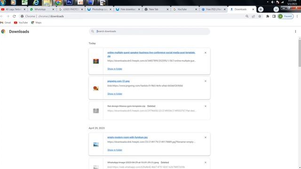
Task: Open the Chrome three-dot menu
Action: (297, 16)
